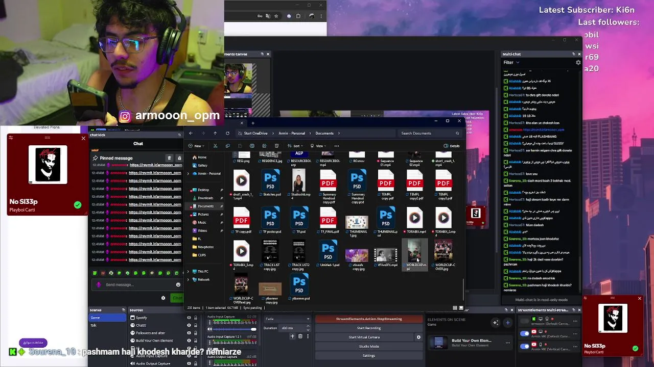Click Armin - Personal in the breadcrumb
Viewport: 654px width, 367px height.
point(292,134)
